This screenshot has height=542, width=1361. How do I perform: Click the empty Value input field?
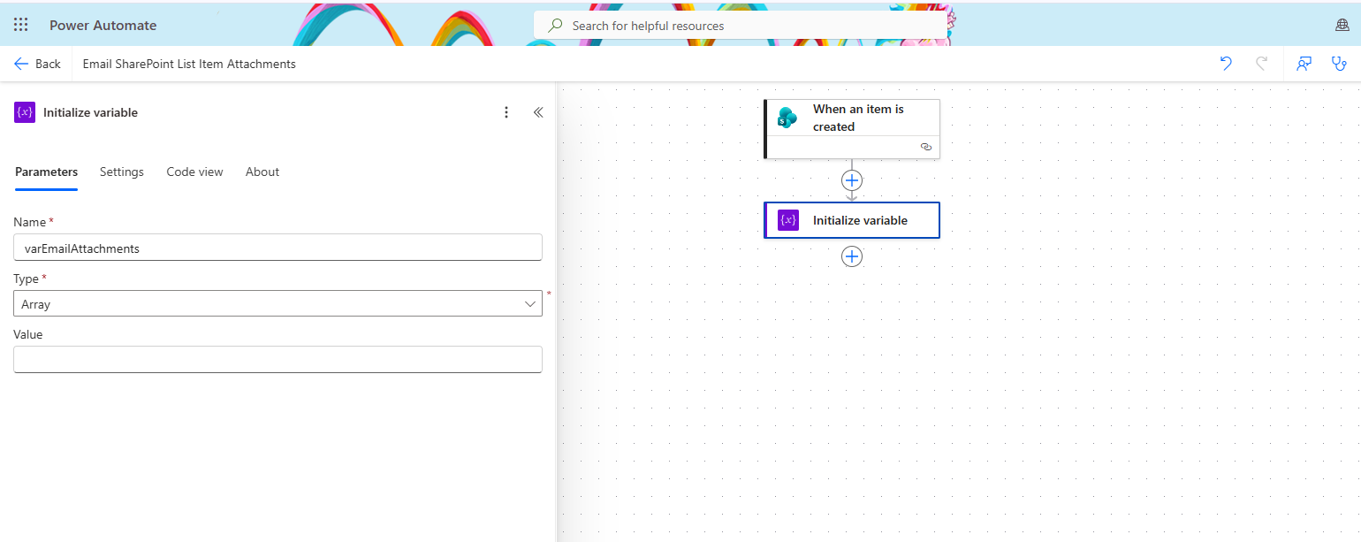(x=278, y=359)
